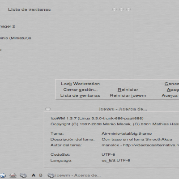Click the manolox videotecaalternativa URL text
Image resolution: width=179 pixels, height=179 pixels.
coord(141,145)
